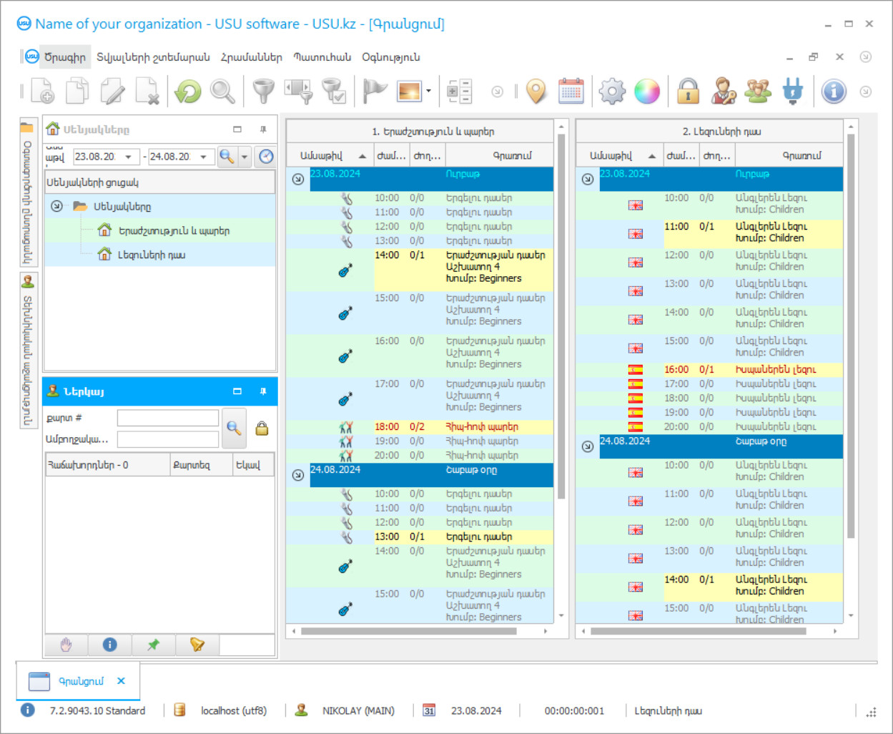Click the Գրառում column header in music schedule

point(499,155)
